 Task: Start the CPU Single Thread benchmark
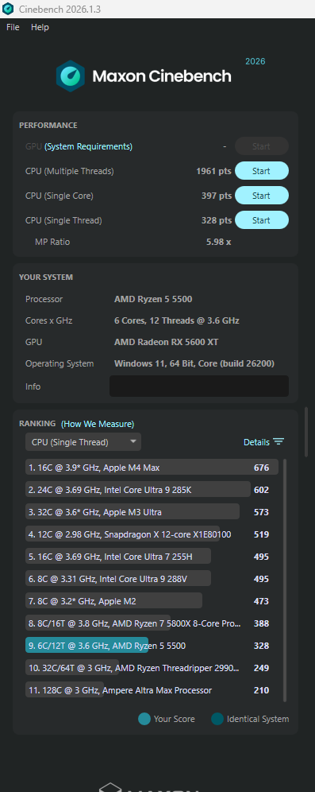point(262,220)
